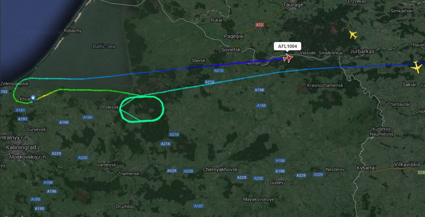Click the Gusev town label
Screen dimensions: 425x217
click(x=276, y=183)
